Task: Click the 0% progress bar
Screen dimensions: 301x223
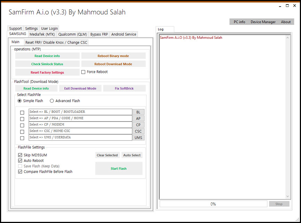Action: point(213,204)
